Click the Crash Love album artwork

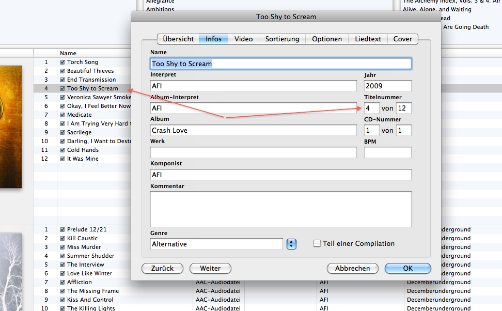click(11, 127)
